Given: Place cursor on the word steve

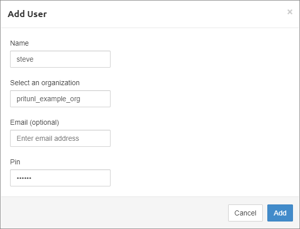Looking at the screenshot, I should coord(25,59).
